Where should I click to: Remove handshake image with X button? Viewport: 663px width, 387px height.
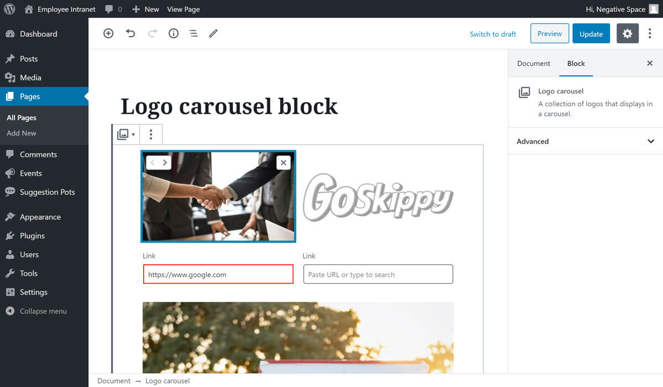(283, 163)
